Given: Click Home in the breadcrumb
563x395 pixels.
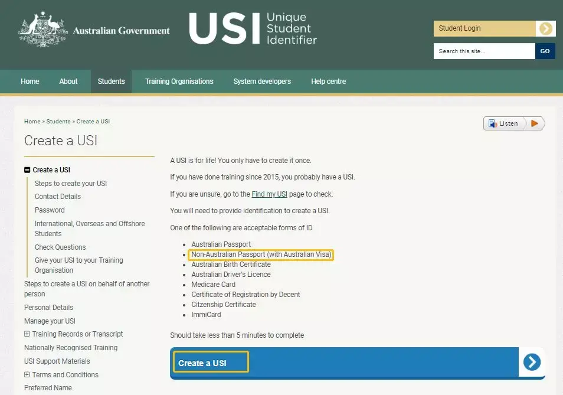Looking at the screenshot, I should 32,122.
